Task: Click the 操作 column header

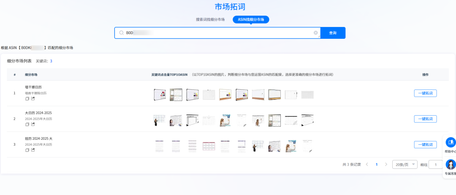Action: 425,75
